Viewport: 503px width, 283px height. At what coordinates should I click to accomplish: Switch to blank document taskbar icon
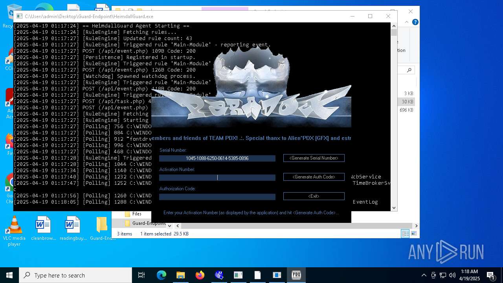point(258,275)
